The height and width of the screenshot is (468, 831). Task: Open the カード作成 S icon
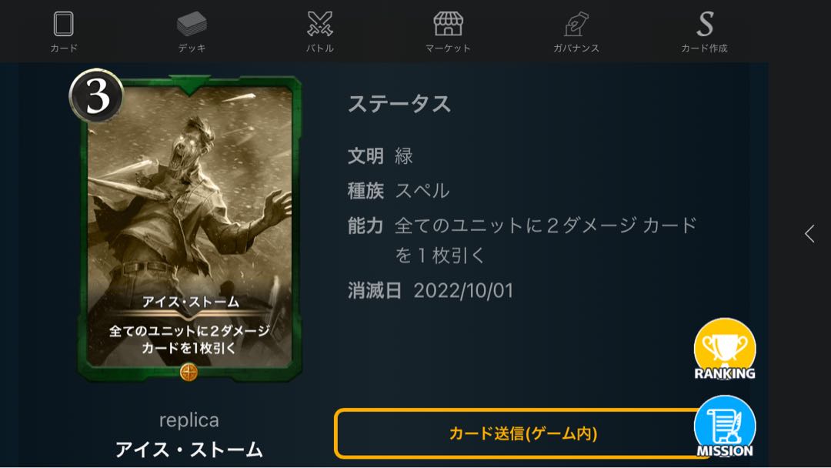pos(705,25)
